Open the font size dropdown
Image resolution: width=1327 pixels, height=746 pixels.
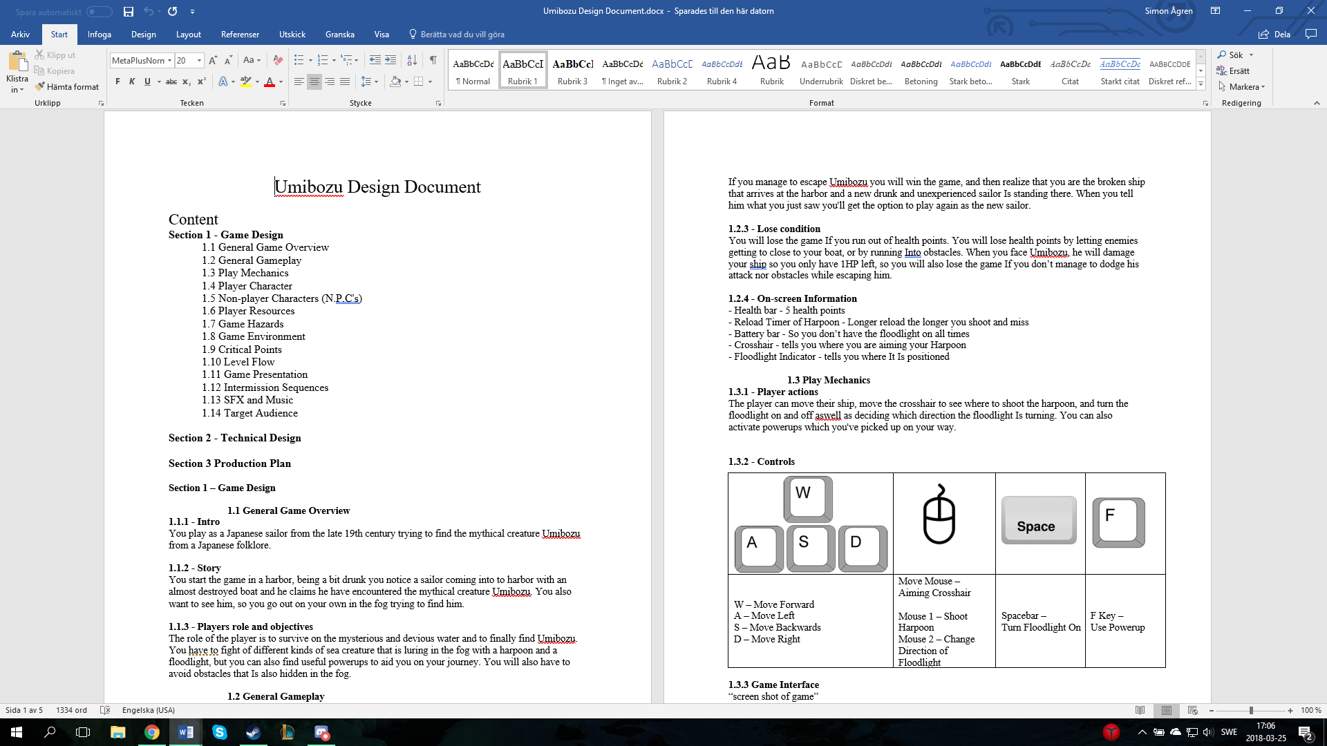click(x=199, y=61)
